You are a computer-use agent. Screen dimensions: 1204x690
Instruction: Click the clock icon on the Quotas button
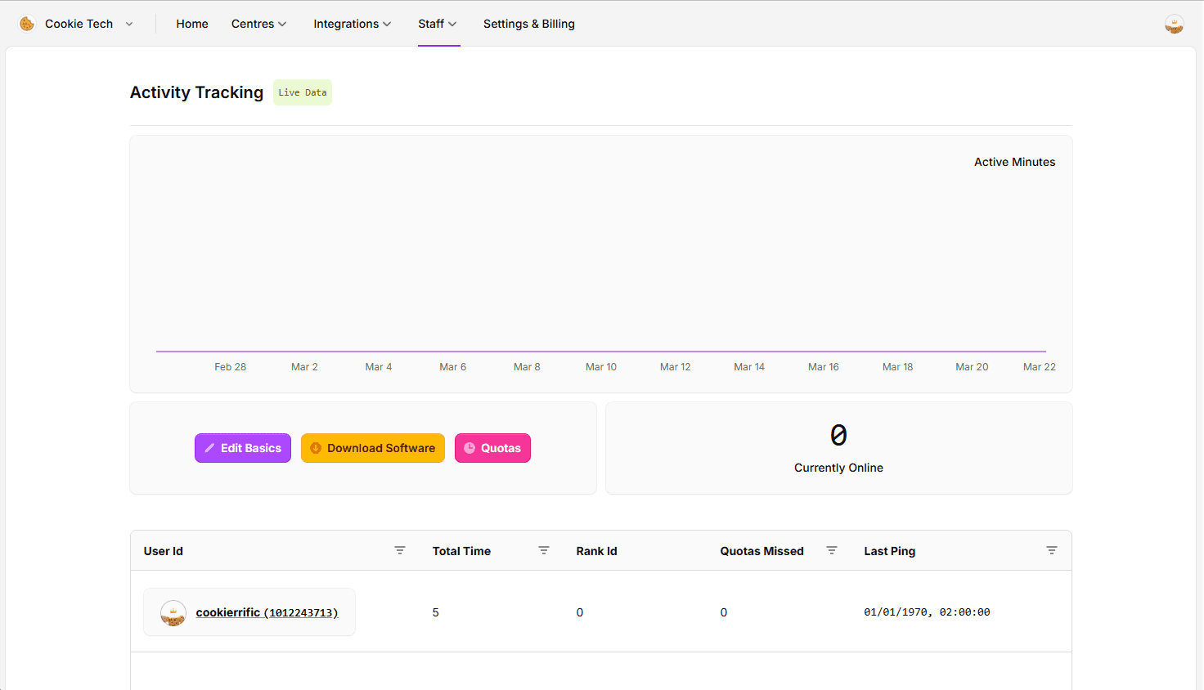click(x=469, y=448)
